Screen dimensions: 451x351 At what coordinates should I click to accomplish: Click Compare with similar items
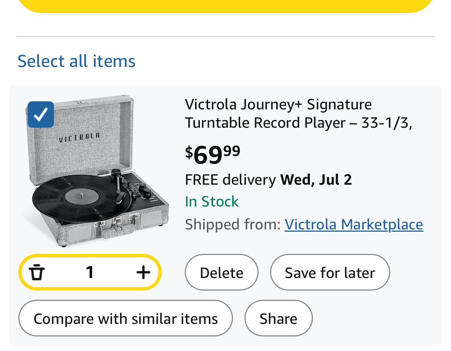coord(125,318)
